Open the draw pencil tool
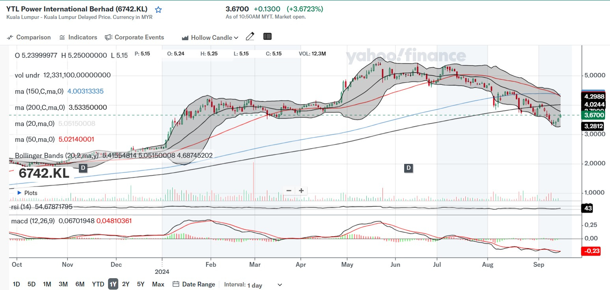The height and width of the screenshot is (290, 610). coord(250,37)
